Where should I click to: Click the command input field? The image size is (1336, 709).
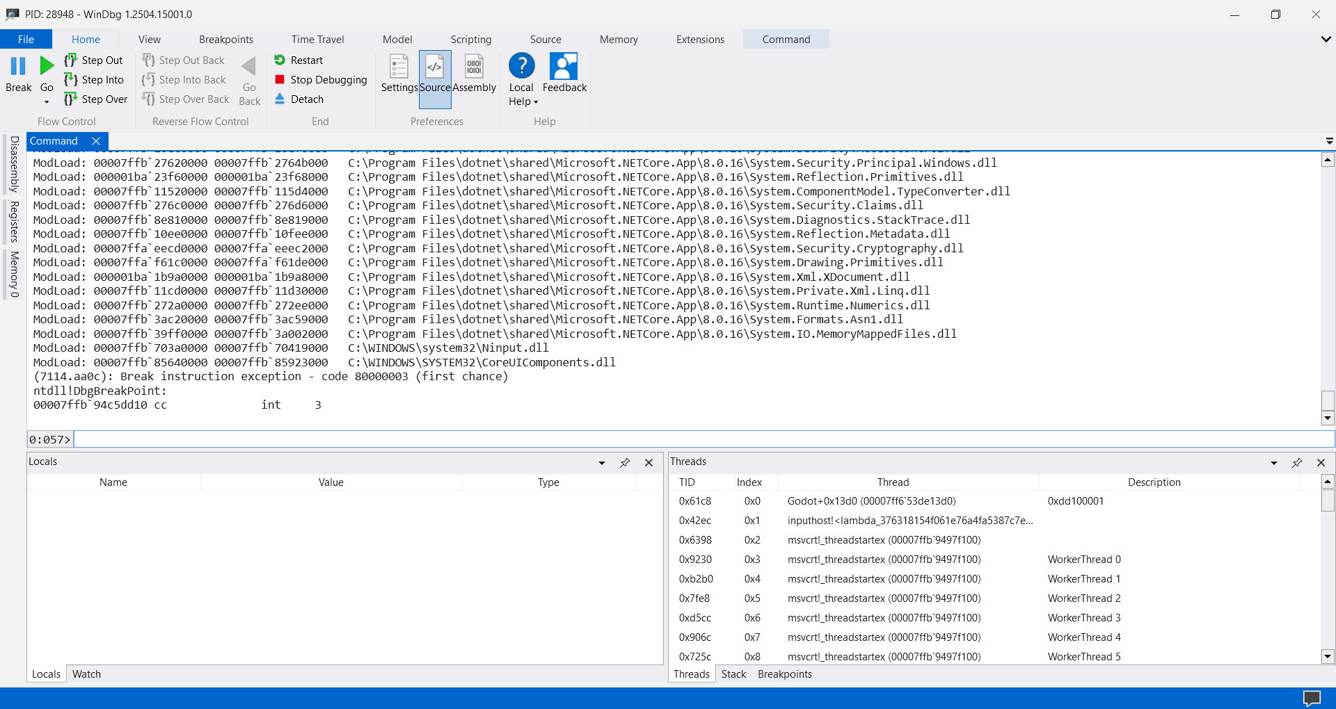704,439
